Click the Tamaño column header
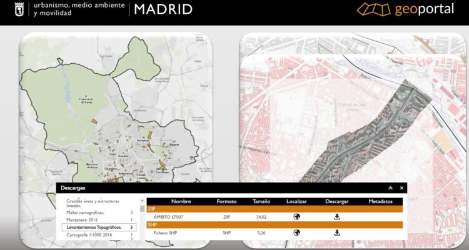469x250 pixels. click(x=261, y=202)
